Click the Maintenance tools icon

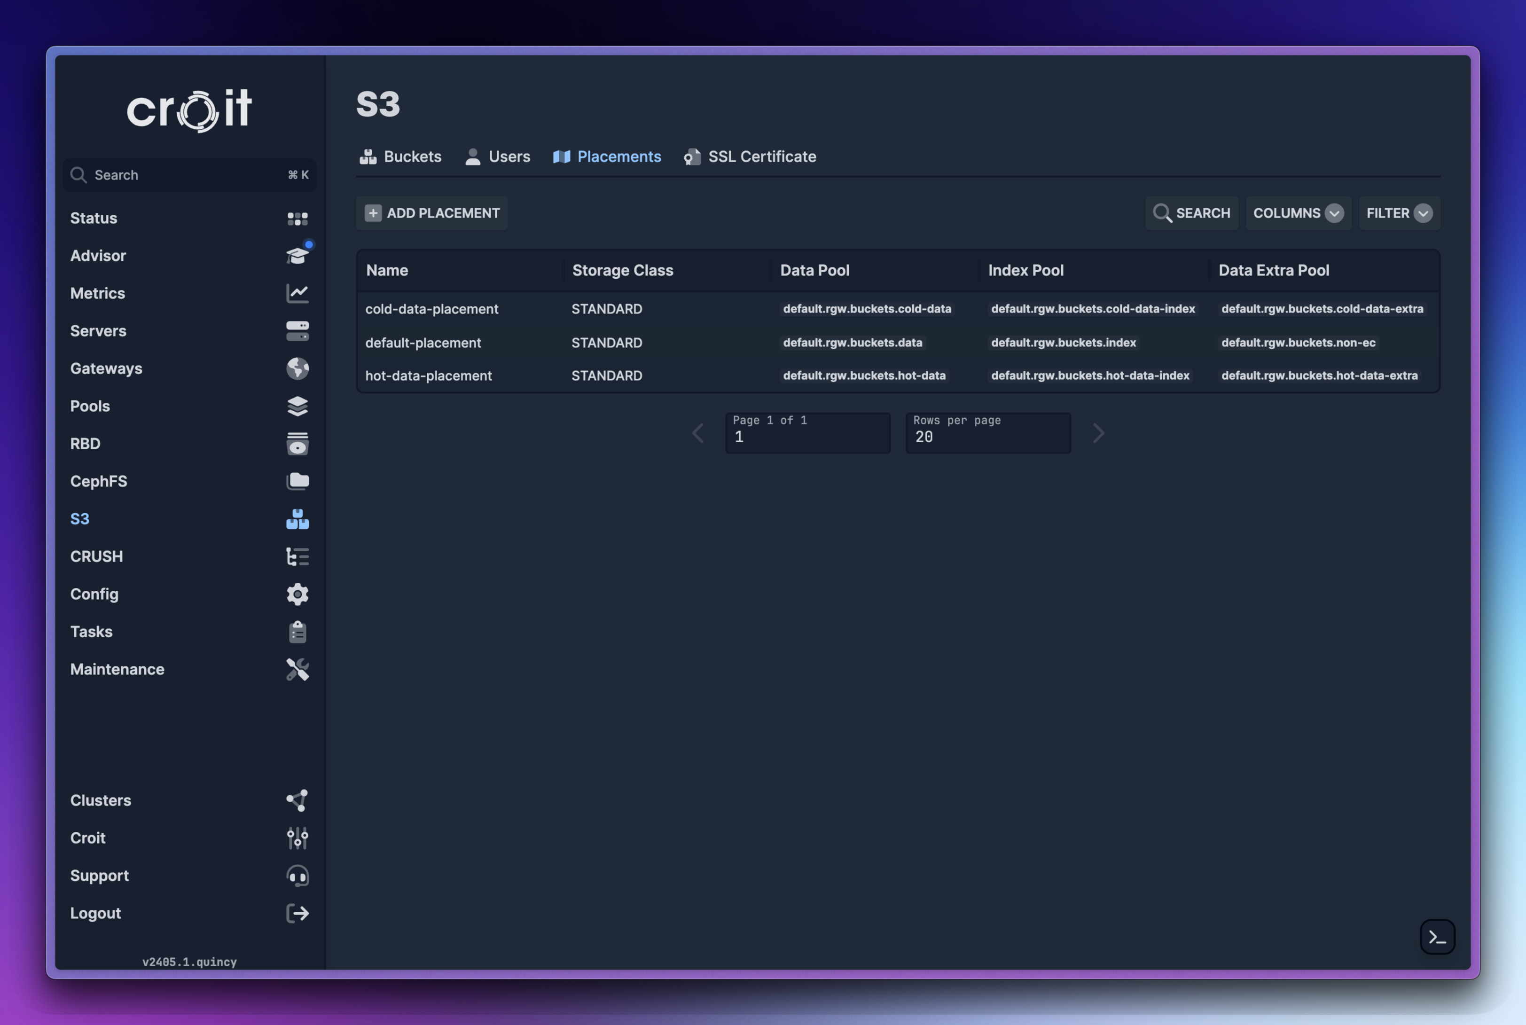(297, 669)
